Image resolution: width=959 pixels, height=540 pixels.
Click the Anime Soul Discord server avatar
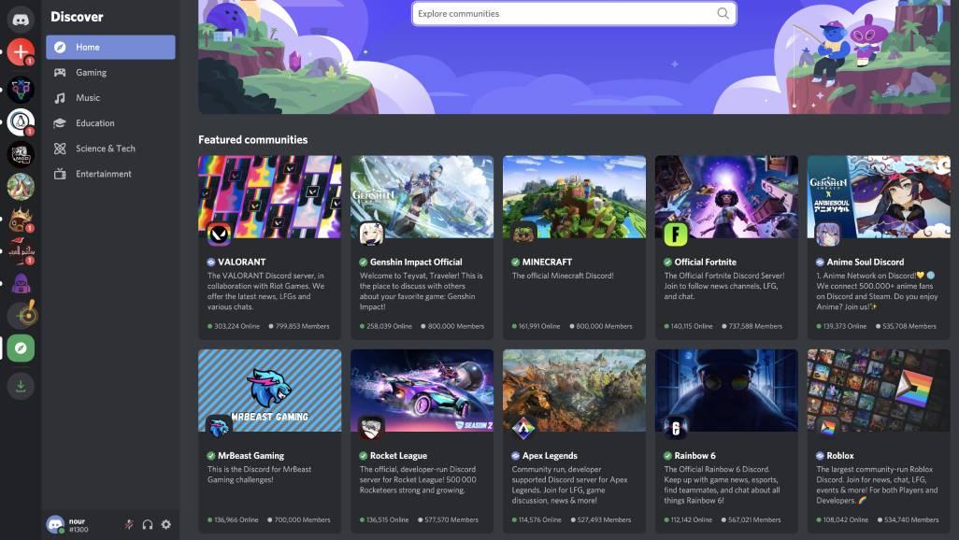[x=827, y=234]
